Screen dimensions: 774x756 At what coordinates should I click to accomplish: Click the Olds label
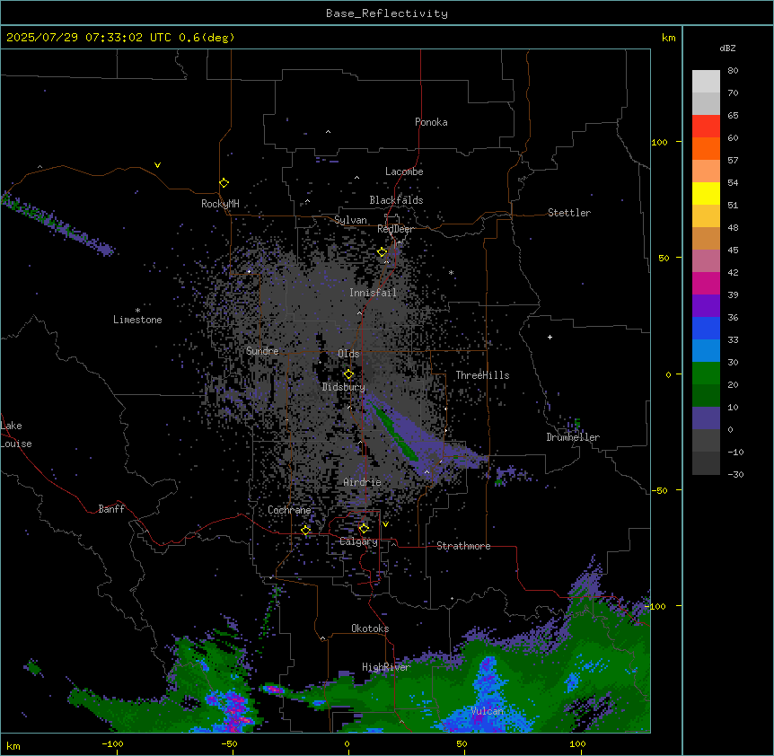click(348, 354)
